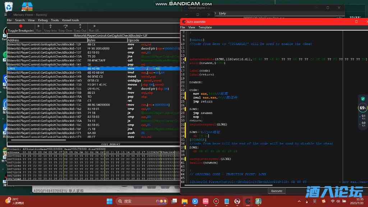This screenshot has height=207, width=368.
Task: Click the Toggle Breakpoint red dot icon
Action: 20,26
